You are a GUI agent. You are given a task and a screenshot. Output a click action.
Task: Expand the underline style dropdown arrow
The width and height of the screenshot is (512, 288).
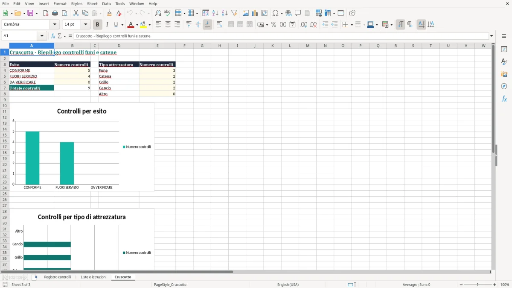122,25
